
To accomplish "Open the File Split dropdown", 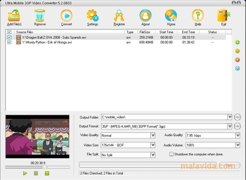I will click(153, 155).
